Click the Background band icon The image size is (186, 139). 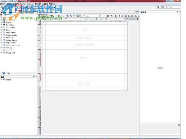click(x=4, y=53)
